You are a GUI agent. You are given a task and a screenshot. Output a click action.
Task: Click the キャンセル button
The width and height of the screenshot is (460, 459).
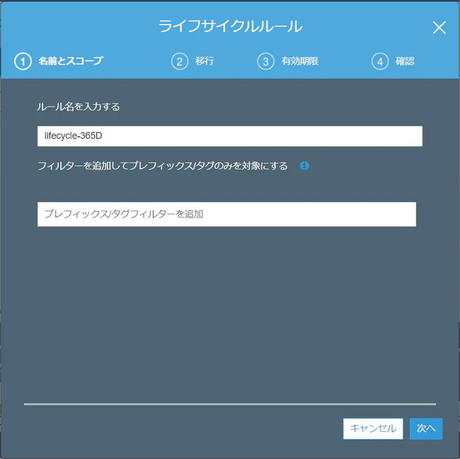point(373,429)
